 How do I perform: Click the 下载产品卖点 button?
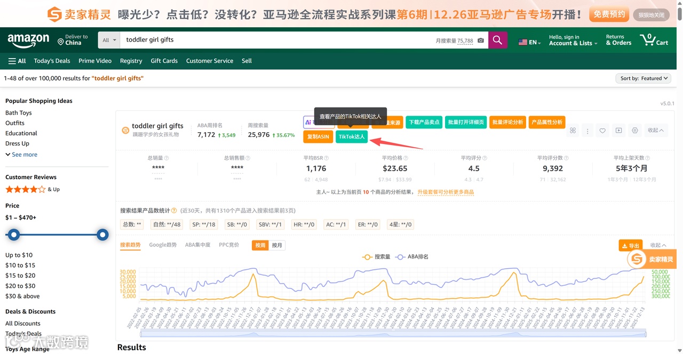point(424,122)
